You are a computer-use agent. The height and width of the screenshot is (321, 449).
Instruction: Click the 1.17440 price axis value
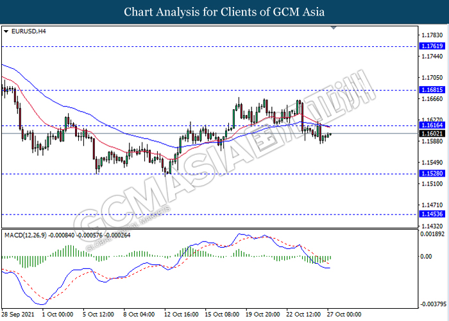click(x=432, y=56)
